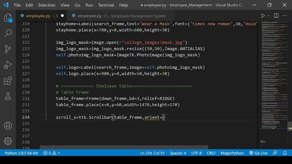Click line number 222
Screen dimensions: 292x164
point(26,42)
